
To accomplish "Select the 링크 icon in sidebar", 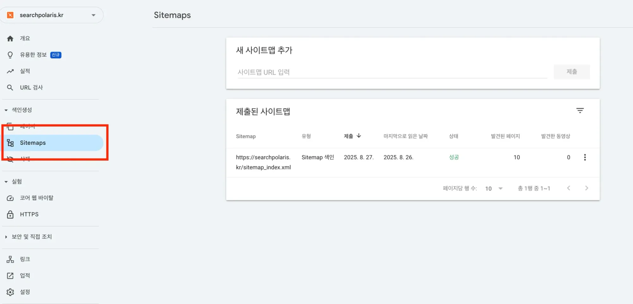I will tap(10, 259).
